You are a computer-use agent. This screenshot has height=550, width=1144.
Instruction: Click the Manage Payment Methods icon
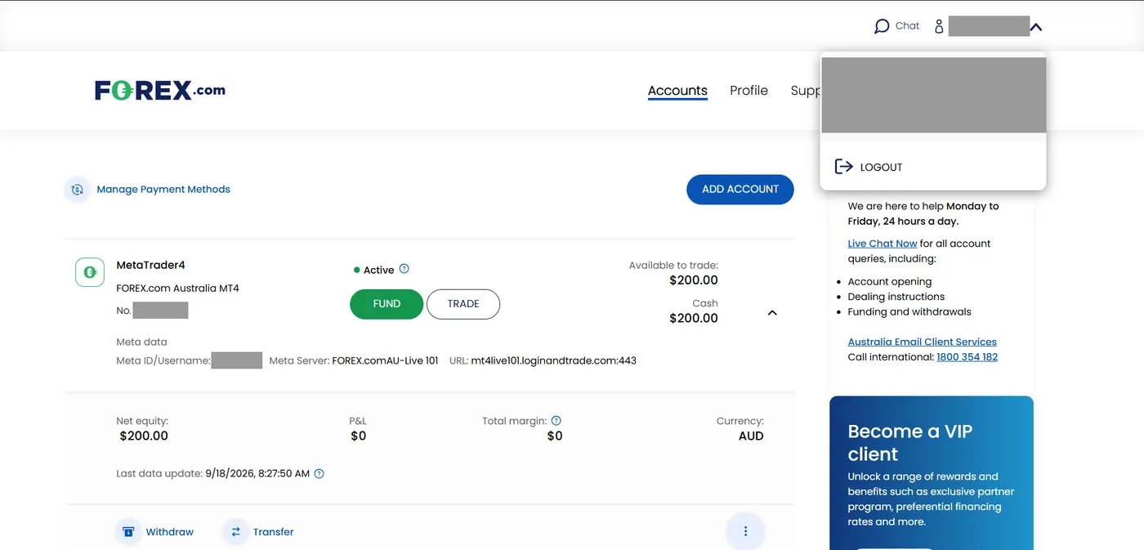(x=77, y=190)
